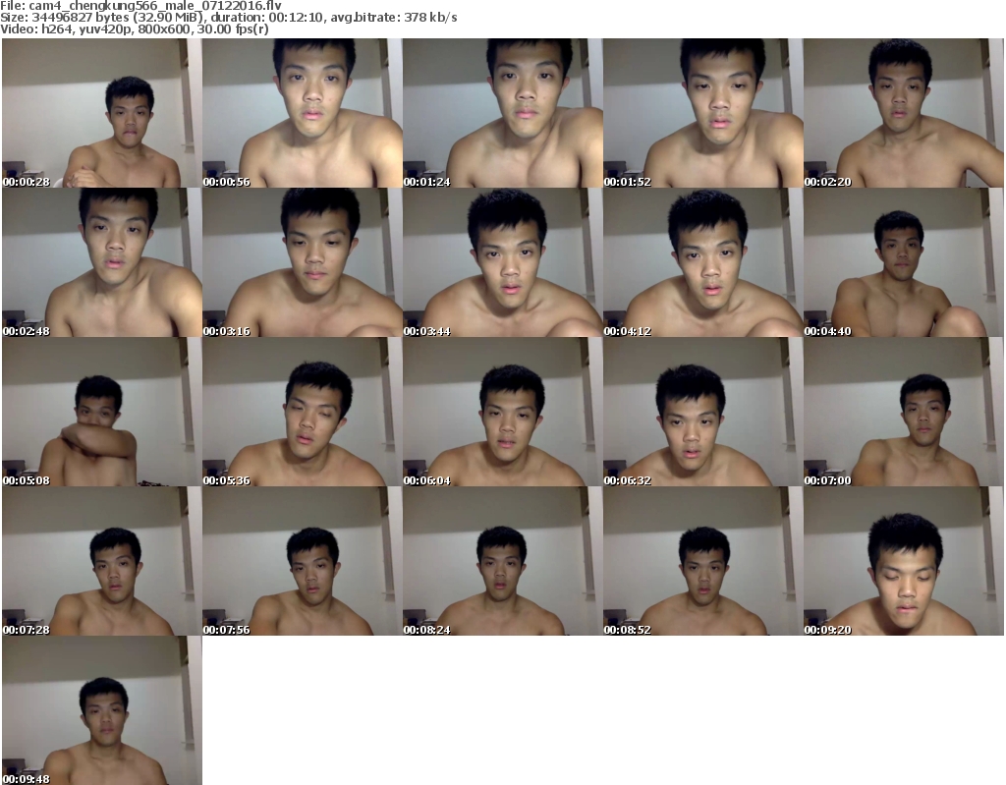Click the frame timestamped 00:03:16
Viewport: 1006px width, 785px height.
coord(303,262)
